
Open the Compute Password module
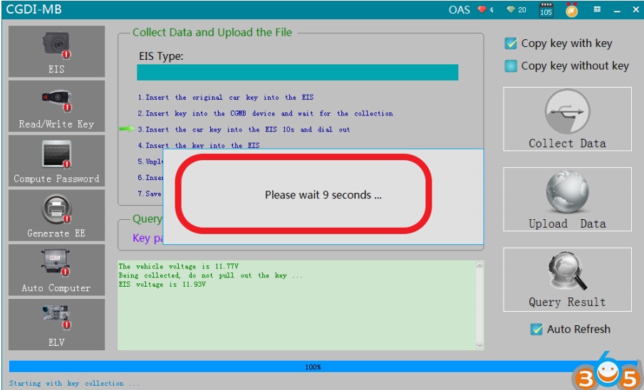[56, 161]
